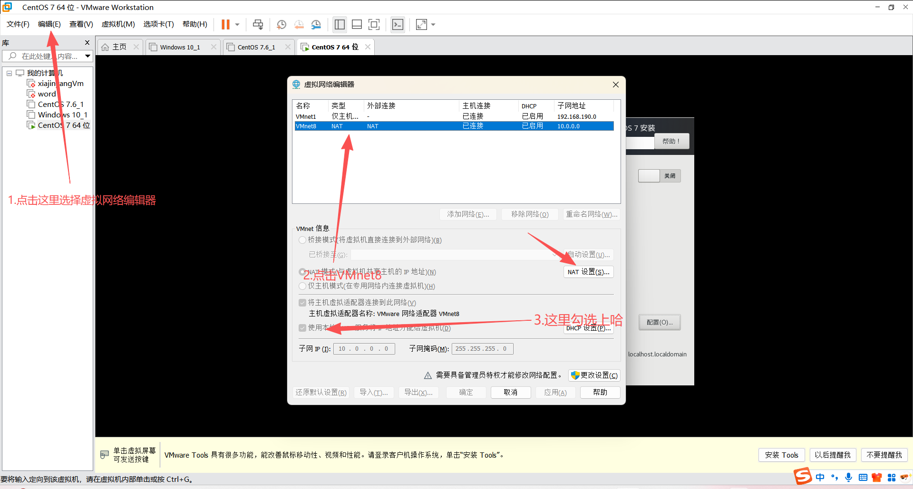913x489 pixels.
Task: Open the 已桥接至 combo box
Action: (x=455, y=255)
